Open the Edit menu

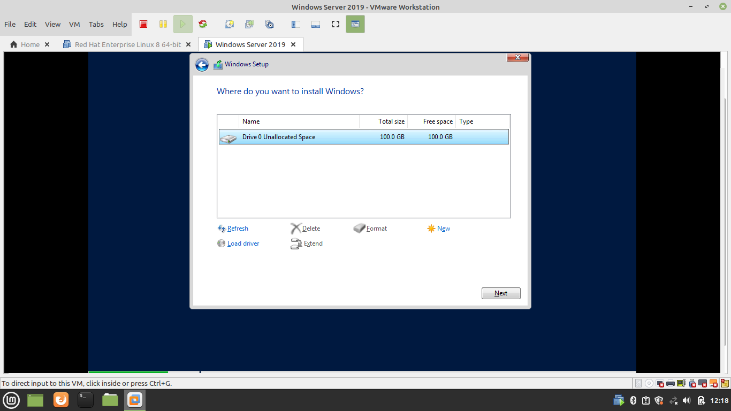pos(31,24)
